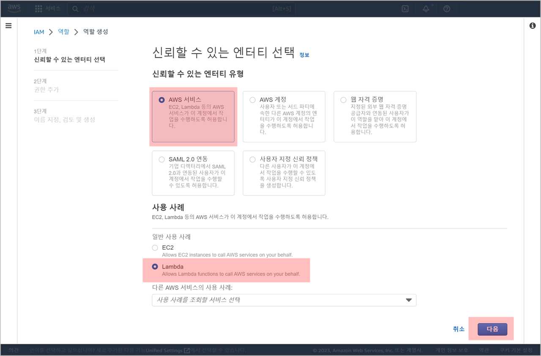541x356 pixels.
Task: Click the 역할 생성 breadcrumb text
Action: (x=96, y=32)
